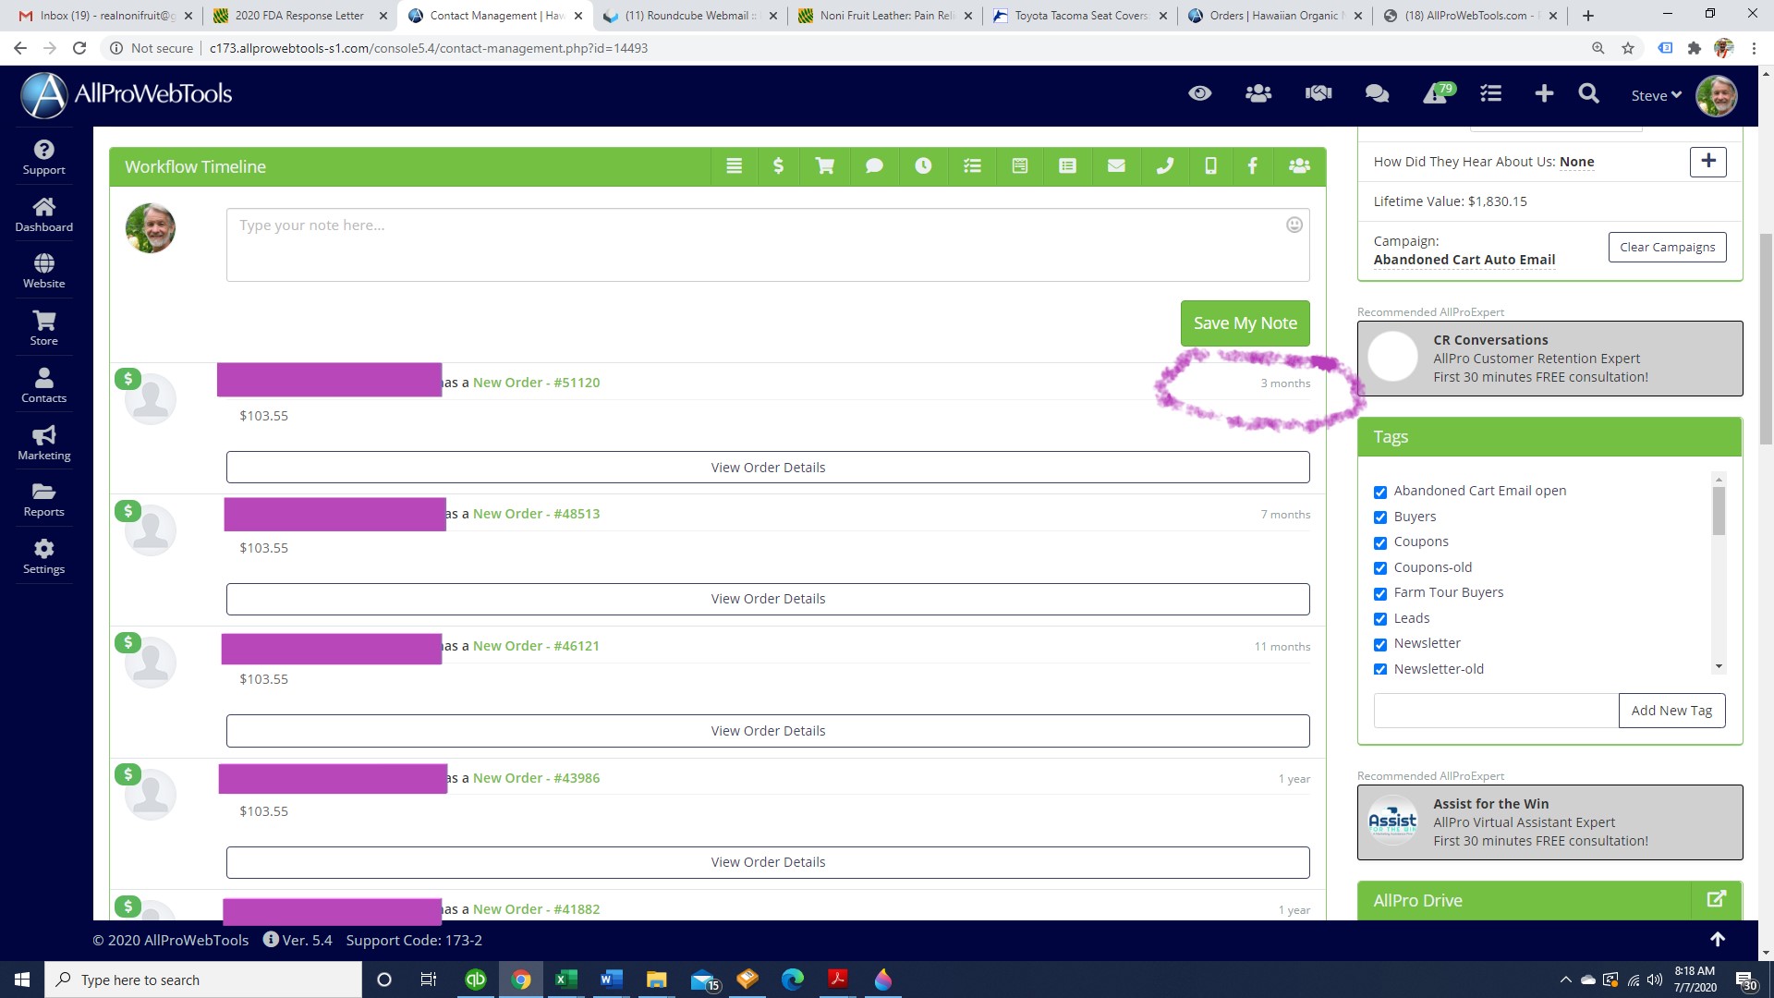Click the eye view icon in header
This screenshot has width=1774, height=998.
click(x=1199, y=93)
